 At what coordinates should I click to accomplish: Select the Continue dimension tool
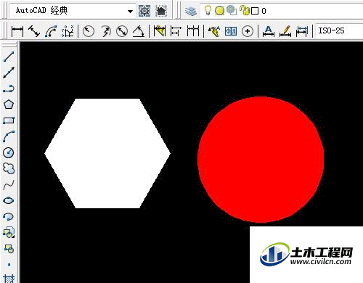193,31
